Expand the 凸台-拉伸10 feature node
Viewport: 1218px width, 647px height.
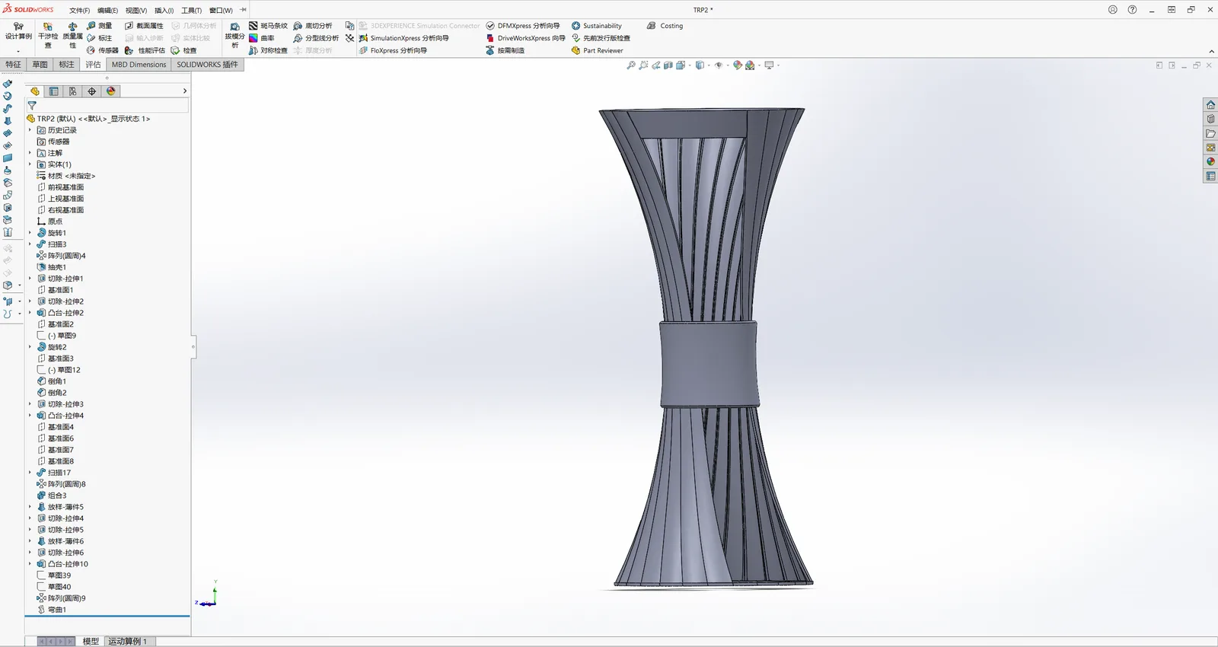point(30,564)
